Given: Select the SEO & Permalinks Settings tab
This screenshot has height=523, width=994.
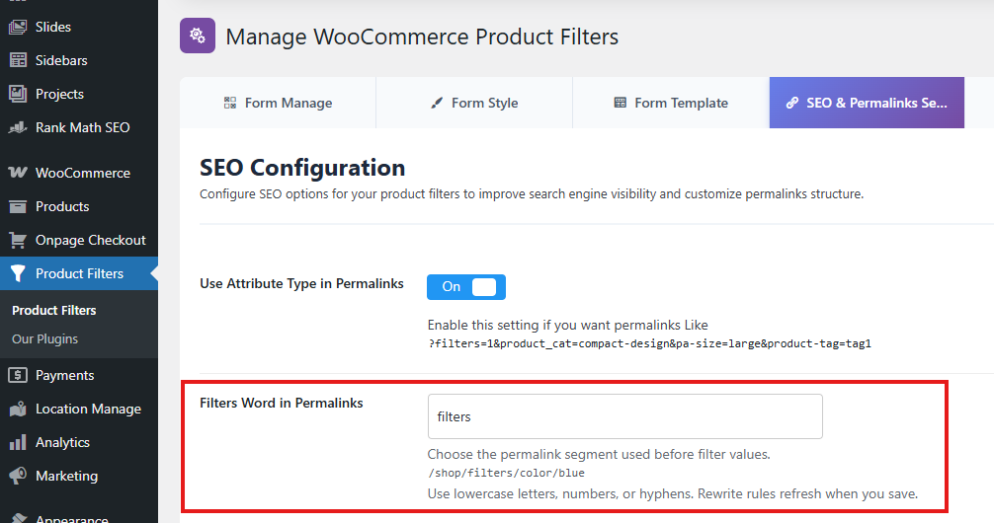Looking at the screenshot, I should pyautogui.click(x=867, y=103).
